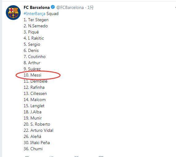
Task: Click the 7. Coutinho line
Action: click(35, 57)
